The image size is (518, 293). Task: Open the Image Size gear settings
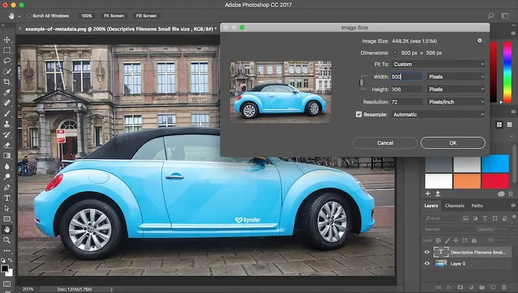(480, 41)
